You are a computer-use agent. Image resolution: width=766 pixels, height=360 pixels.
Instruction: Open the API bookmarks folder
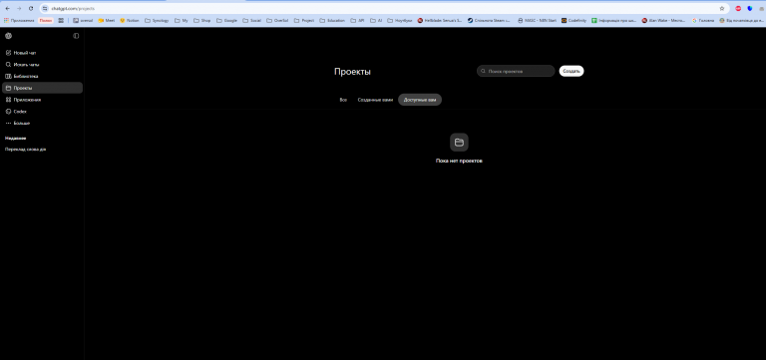click(358, 21)
